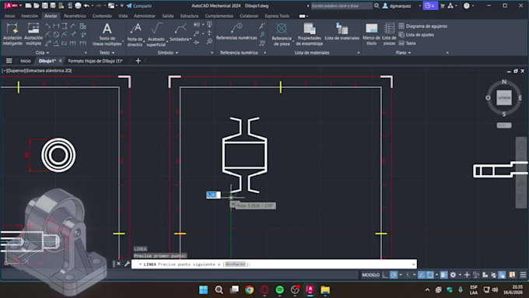Open Propiedades de ensamblaje
The width and height of the screenshot is (529, 298).
tap(310, 34)
